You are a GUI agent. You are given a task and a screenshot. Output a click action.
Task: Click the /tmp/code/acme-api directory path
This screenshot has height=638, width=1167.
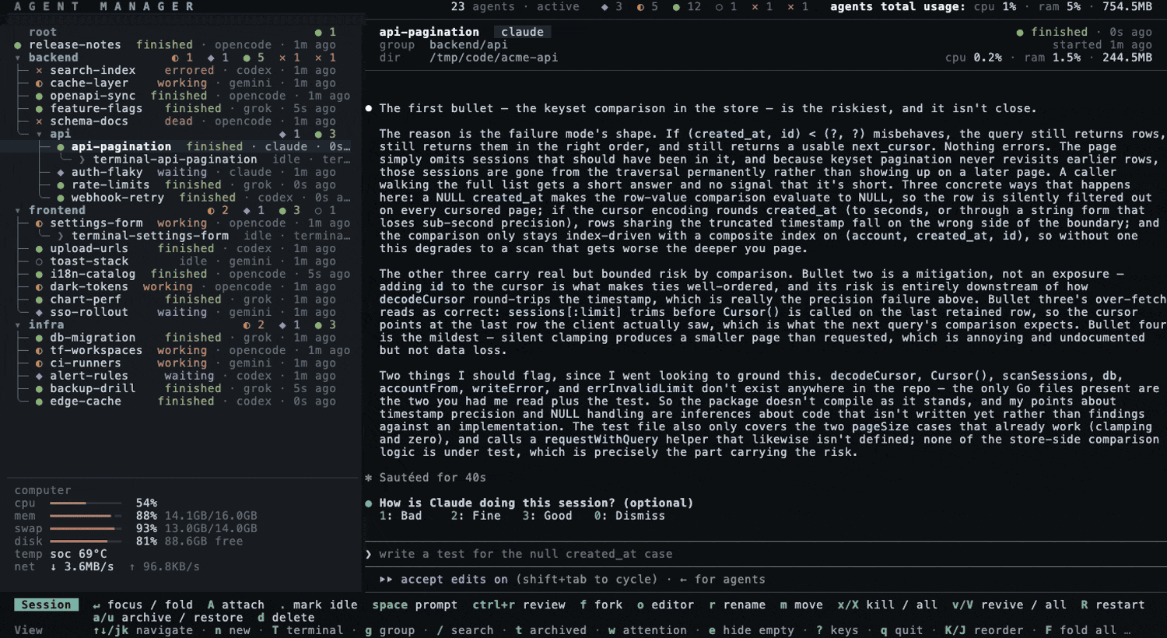click(493, 58)
